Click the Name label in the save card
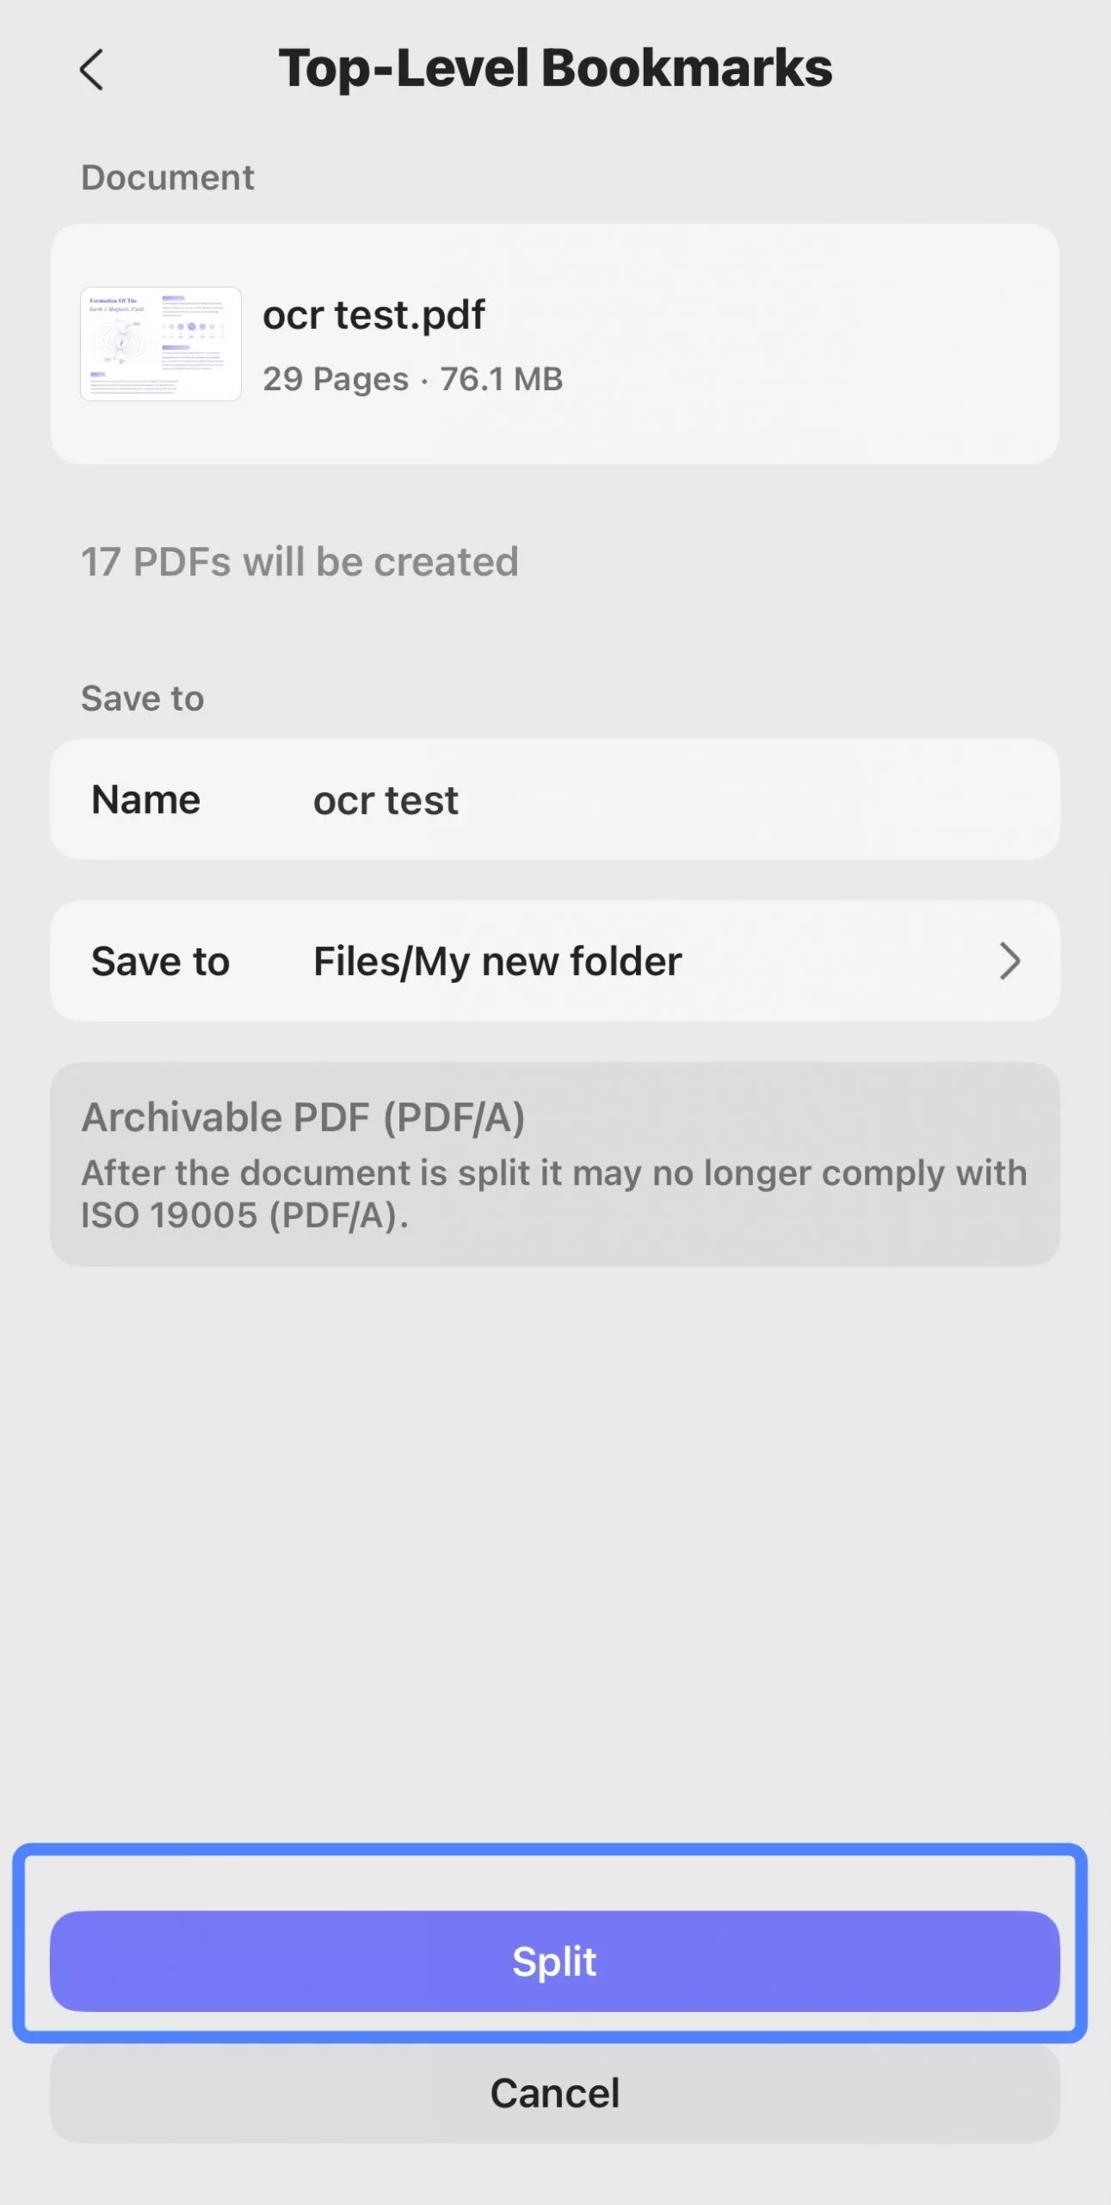 coord(145,800)
